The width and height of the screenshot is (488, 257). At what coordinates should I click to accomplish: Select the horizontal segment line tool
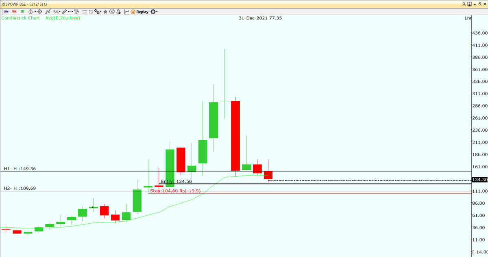coord(70,12)
